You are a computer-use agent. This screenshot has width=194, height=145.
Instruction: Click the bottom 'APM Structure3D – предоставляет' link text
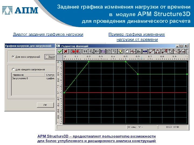pos(96,136)
